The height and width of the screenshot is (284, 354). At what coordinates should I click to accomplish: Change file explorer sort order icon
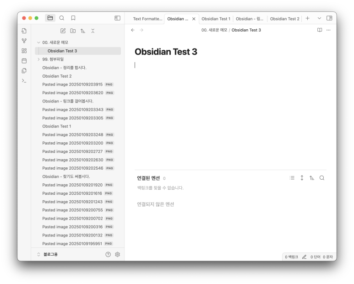coord(83,31)
